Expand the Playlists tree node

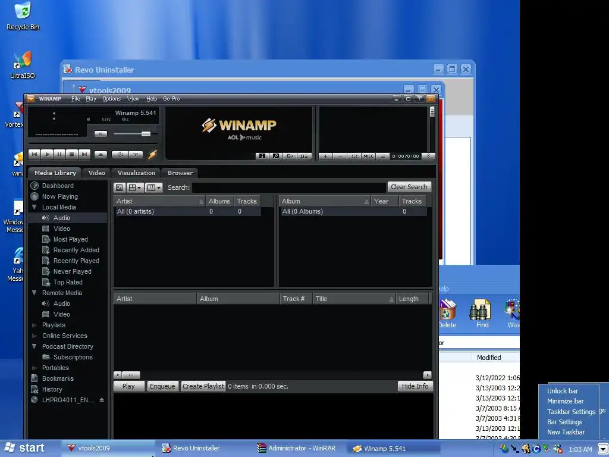click(x=34, y=325)
